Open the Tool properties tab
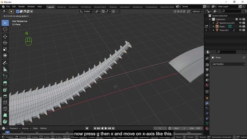The image size is (247, 139). pyautogui.click(x=207, y=58)
